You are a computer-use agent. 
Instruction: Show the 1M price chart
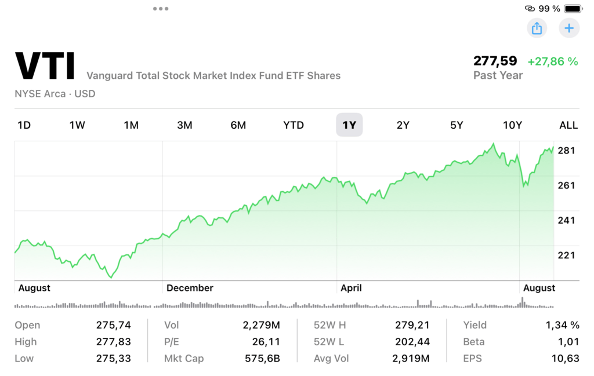coord(131,125)
